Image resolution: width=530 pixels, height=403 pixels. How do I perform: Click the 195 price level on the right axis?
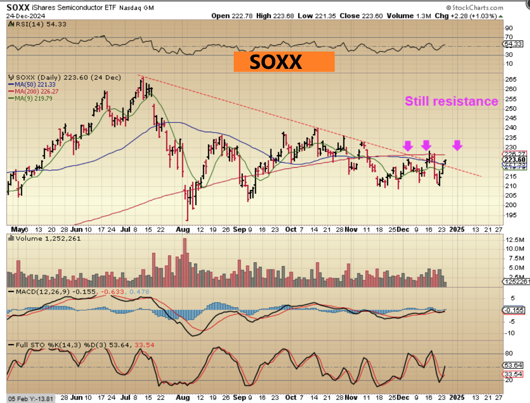click(511, 215)
